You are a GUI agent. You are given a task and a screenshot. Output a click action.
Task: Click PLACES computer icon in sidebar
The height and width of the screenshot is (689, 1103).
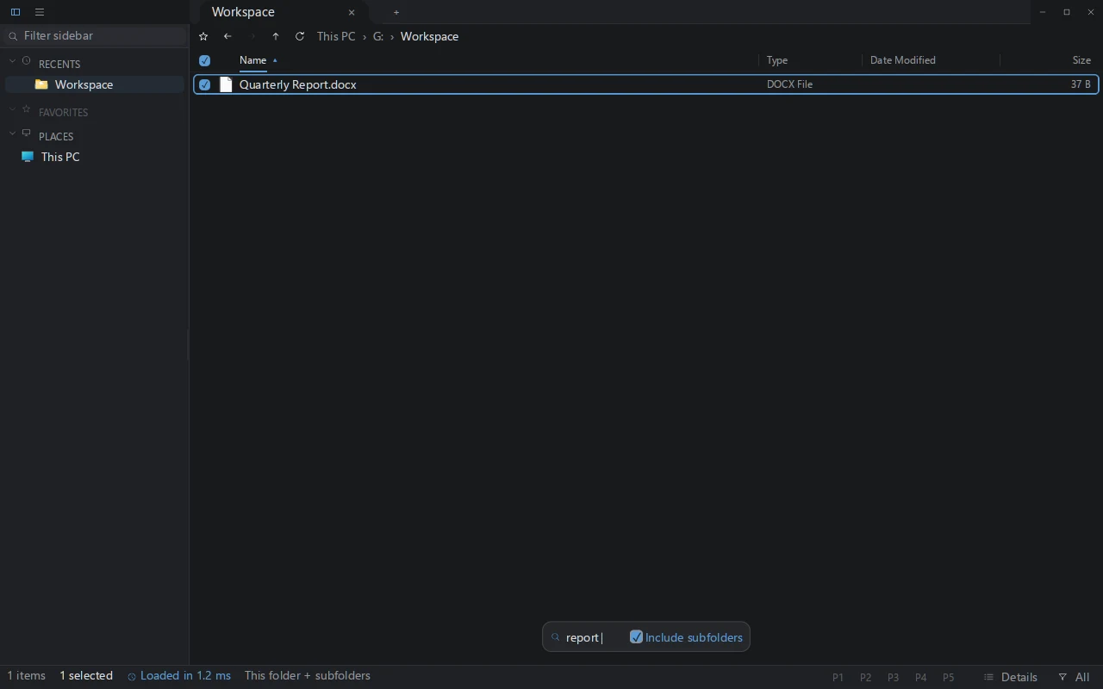tap(26, 133)
